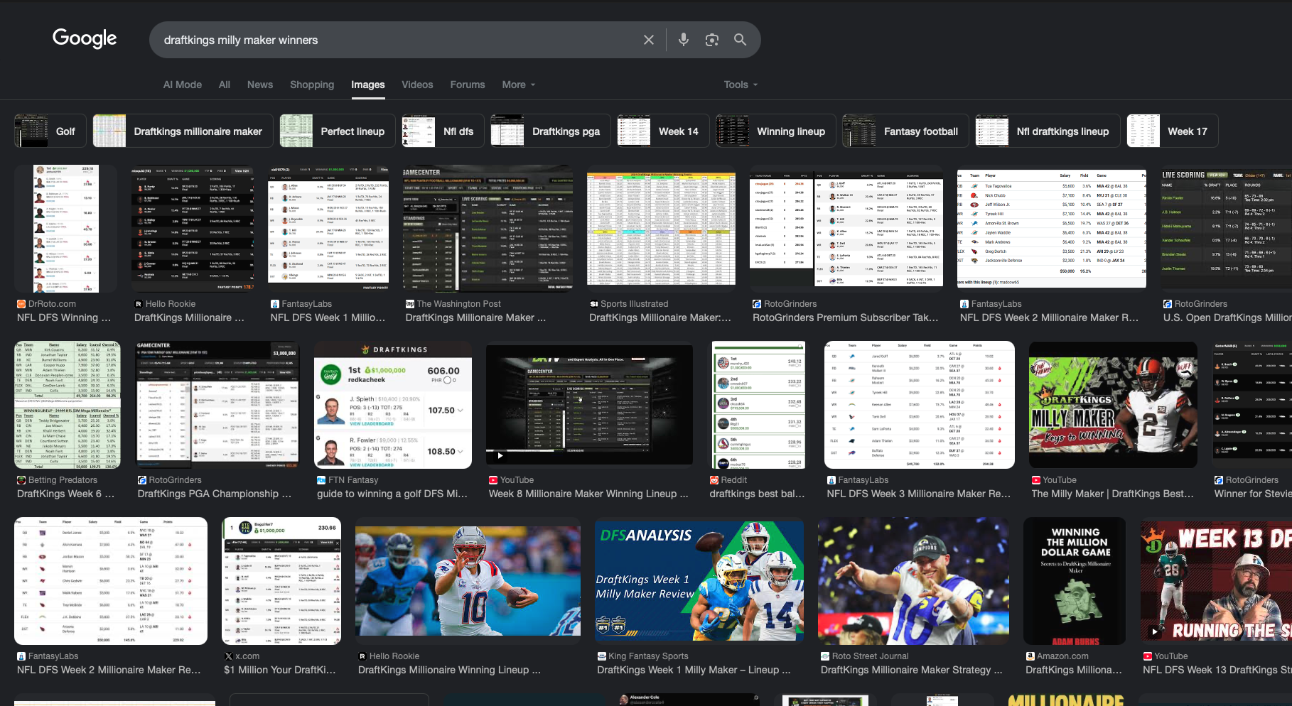Image resolution: width=1292 pixels, height=706 pixels.
Task: Open "DraftKings PGA Championship ..." link
Action: click(214, 494)
